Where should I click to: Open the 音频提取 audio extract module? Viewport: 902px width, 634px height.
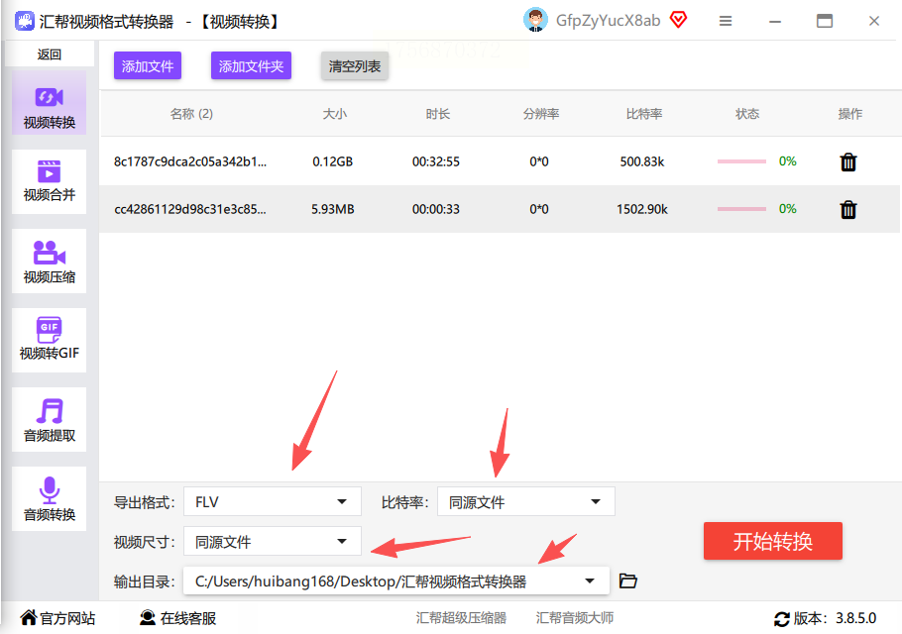[49, 420]
